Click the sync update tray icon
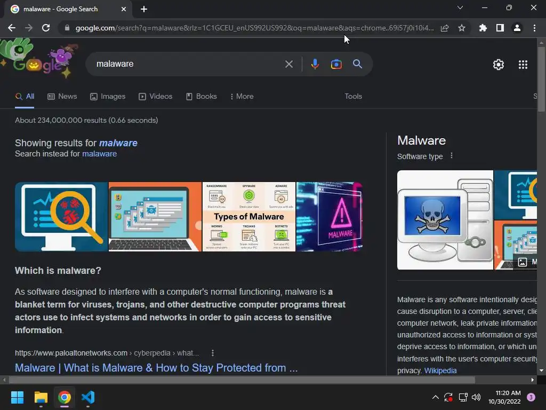546x410 pixels. (448, 397)
